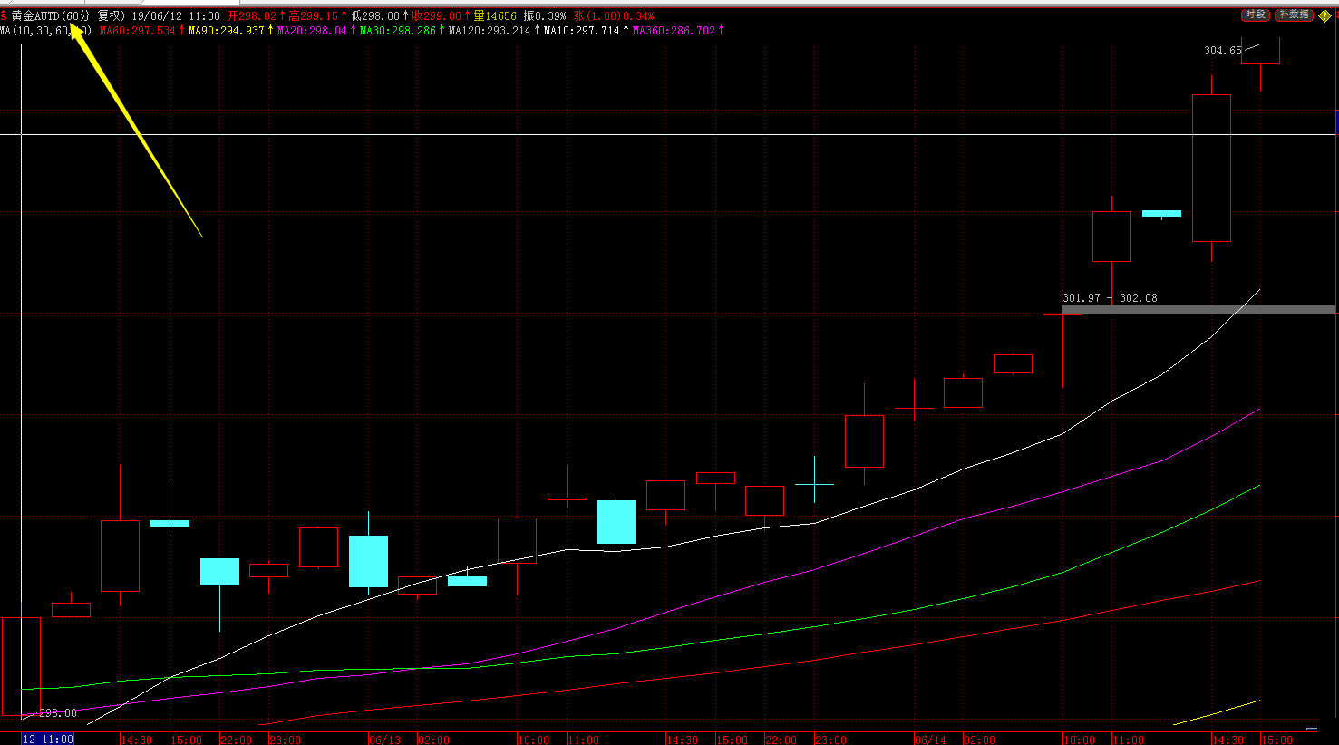Viewport: 1339px width, 745px height.
Task: Click the highlighted 12 11:00 time label
Action: click(47, 739)
